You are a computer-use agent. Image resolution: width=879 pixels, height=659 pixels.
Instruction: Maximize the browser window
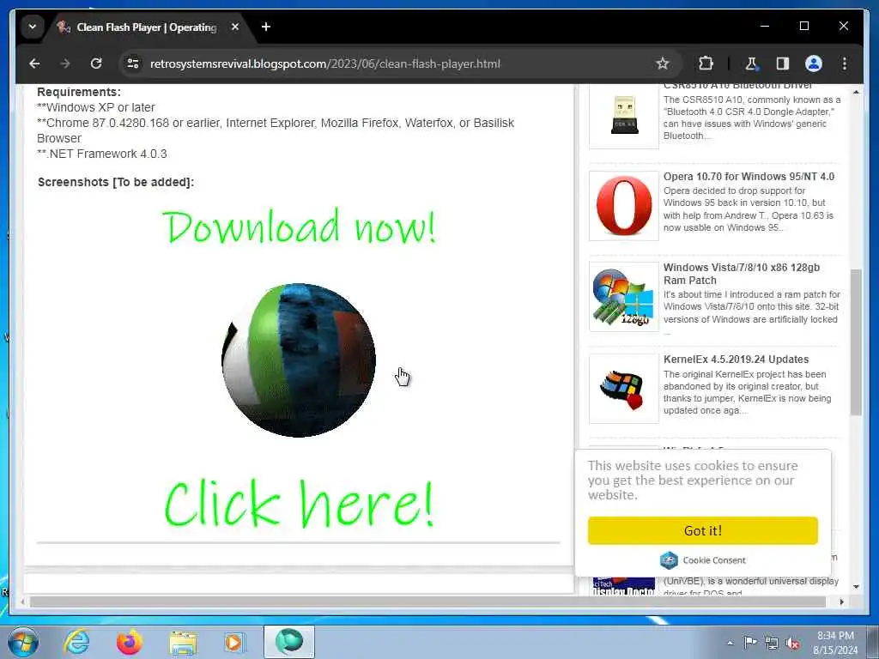coord(803,26)
